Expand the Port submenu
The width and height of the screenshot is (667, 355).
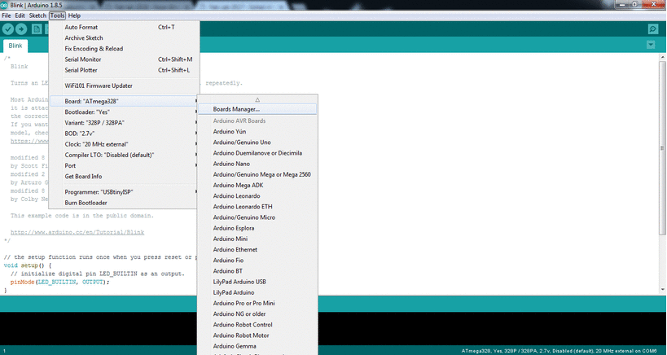(124, 165)
